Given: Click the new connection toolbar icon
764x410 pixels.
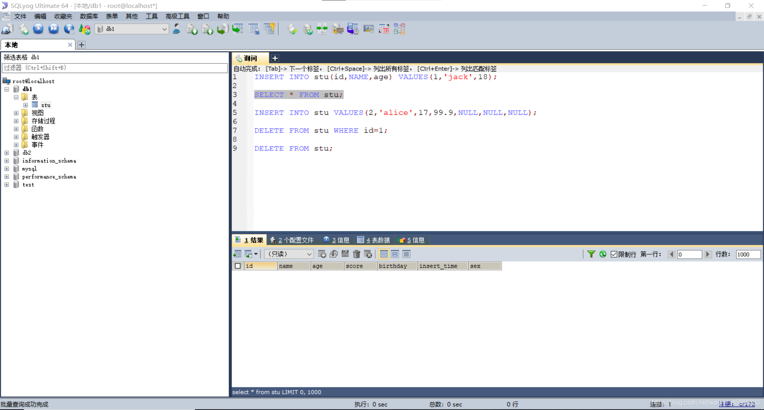Looking at the screenshot, I should tap(8, 29).
